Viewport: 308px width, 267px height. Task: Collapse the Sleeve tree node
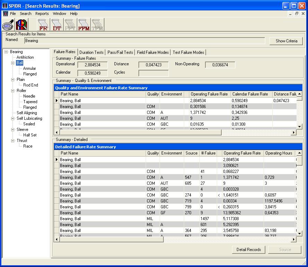12,130
